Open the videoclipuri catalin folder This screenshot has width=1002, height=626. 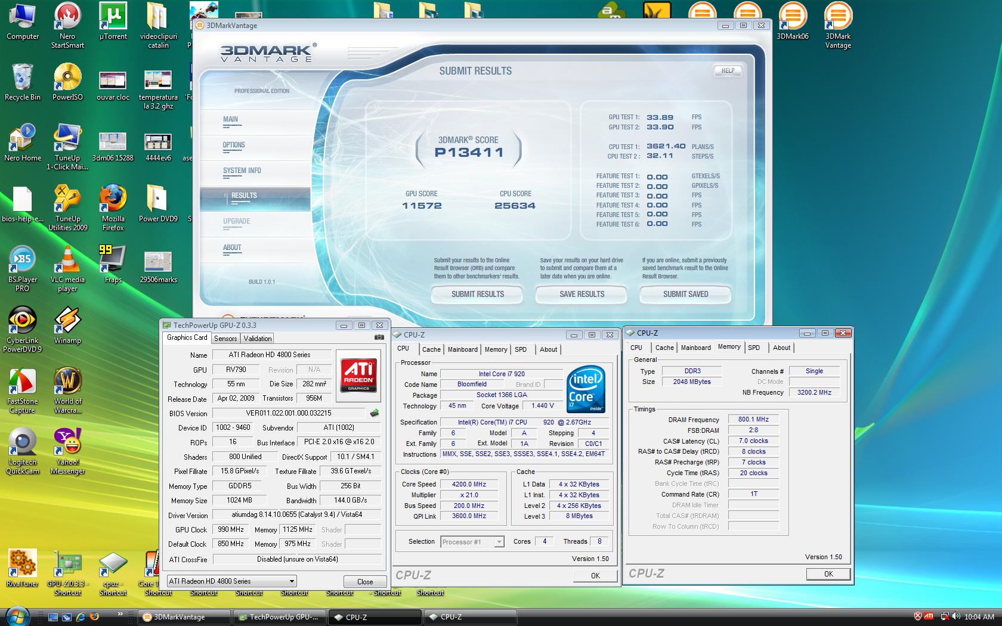pyautogui.click(x=158, y=25)
